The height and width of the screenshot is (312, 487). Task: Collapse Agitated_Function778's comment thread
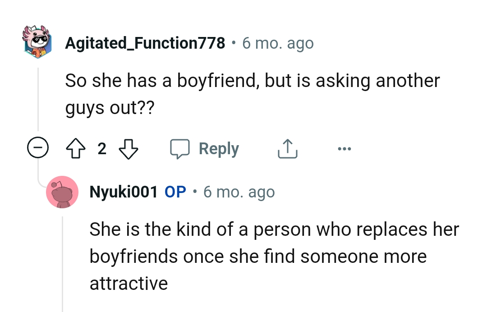38,147
